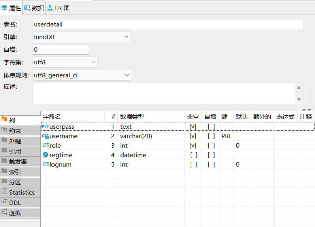Select the PRI key cell for username

click(226, 136)
